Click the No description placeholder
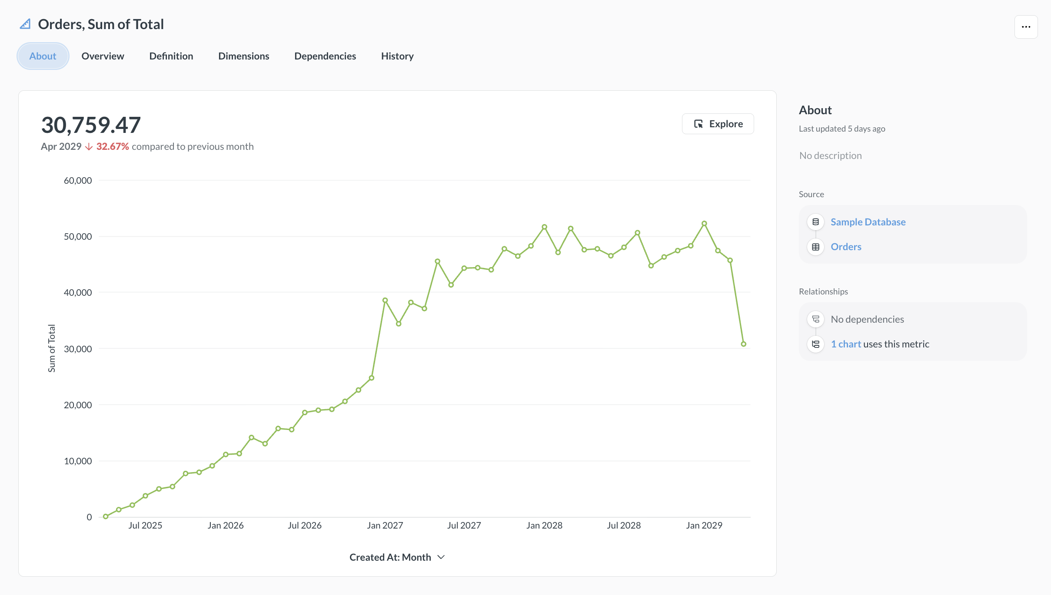The height and width of the screenshot is (595, 1051). coord(830,155)
